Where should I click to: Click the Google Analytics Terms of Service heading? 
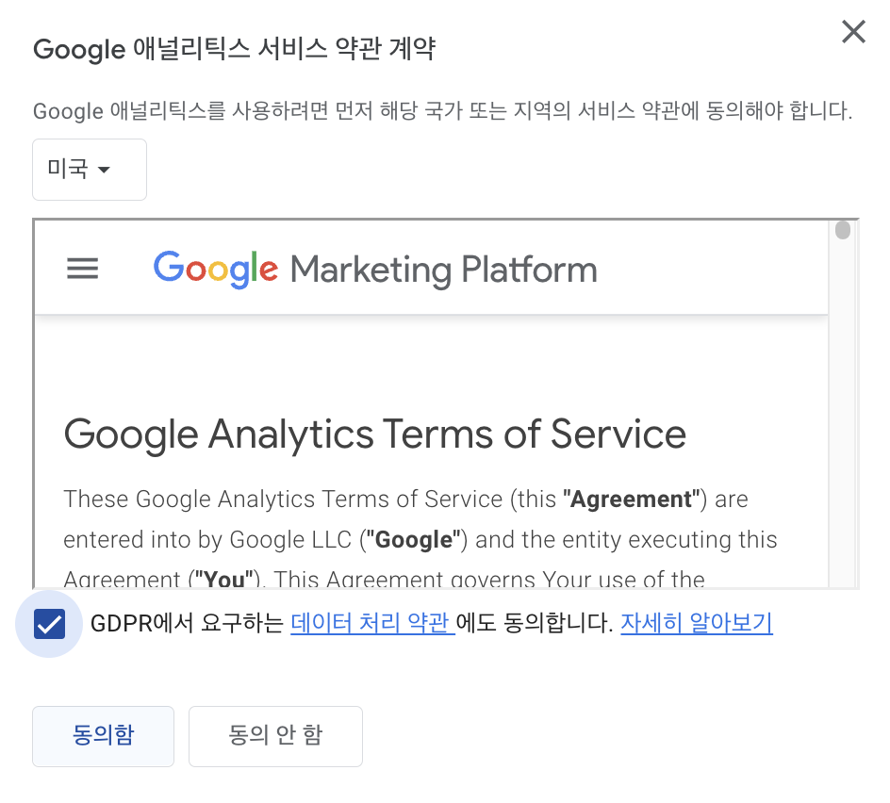(x=374, y=434)
